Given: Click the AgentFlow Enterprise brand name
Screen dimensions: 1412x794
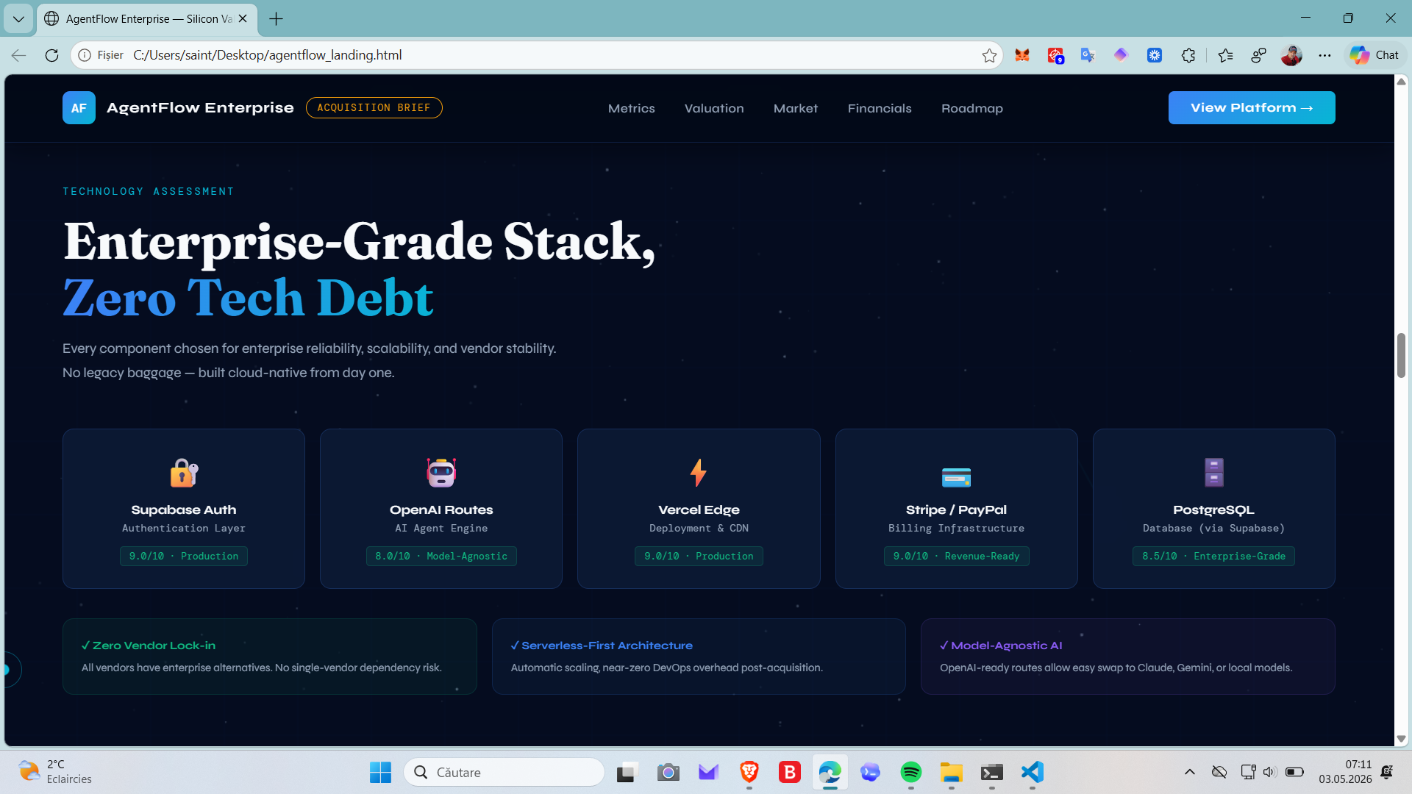Looking at the screenshot, I should 200,108.
